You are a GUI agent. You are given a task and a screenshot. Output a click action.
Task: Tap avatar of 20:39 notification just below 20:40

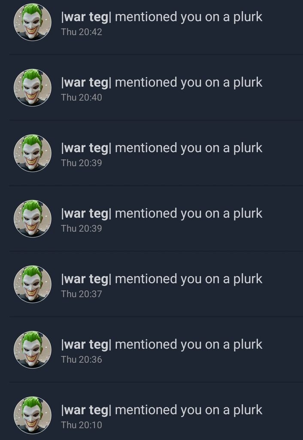tap(33, 153)
